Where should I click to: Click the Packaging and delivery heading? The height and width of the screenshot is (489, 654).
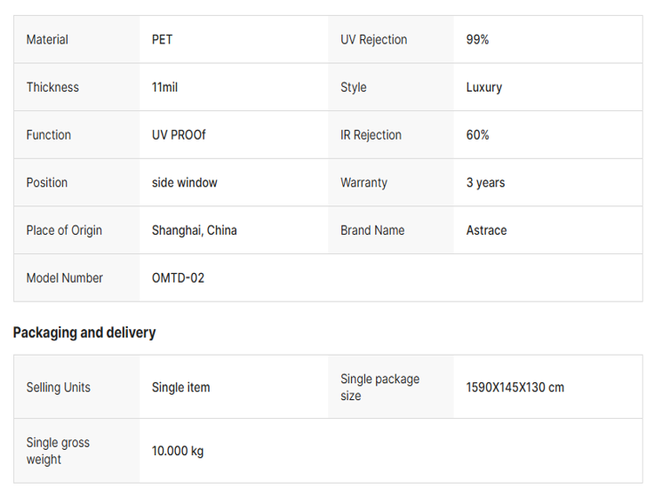click(x=84, y=333)
